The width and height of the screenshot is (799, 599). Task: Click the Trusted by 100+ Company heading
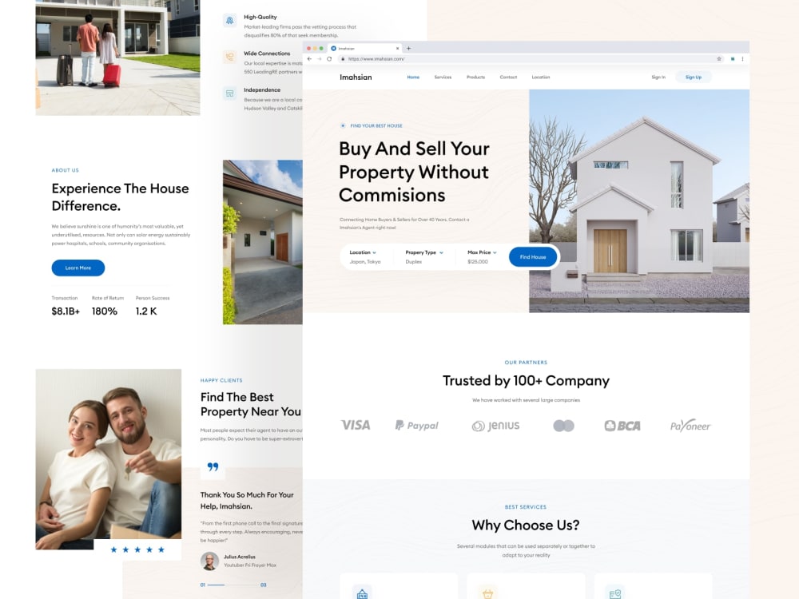[x=526, y=381]
